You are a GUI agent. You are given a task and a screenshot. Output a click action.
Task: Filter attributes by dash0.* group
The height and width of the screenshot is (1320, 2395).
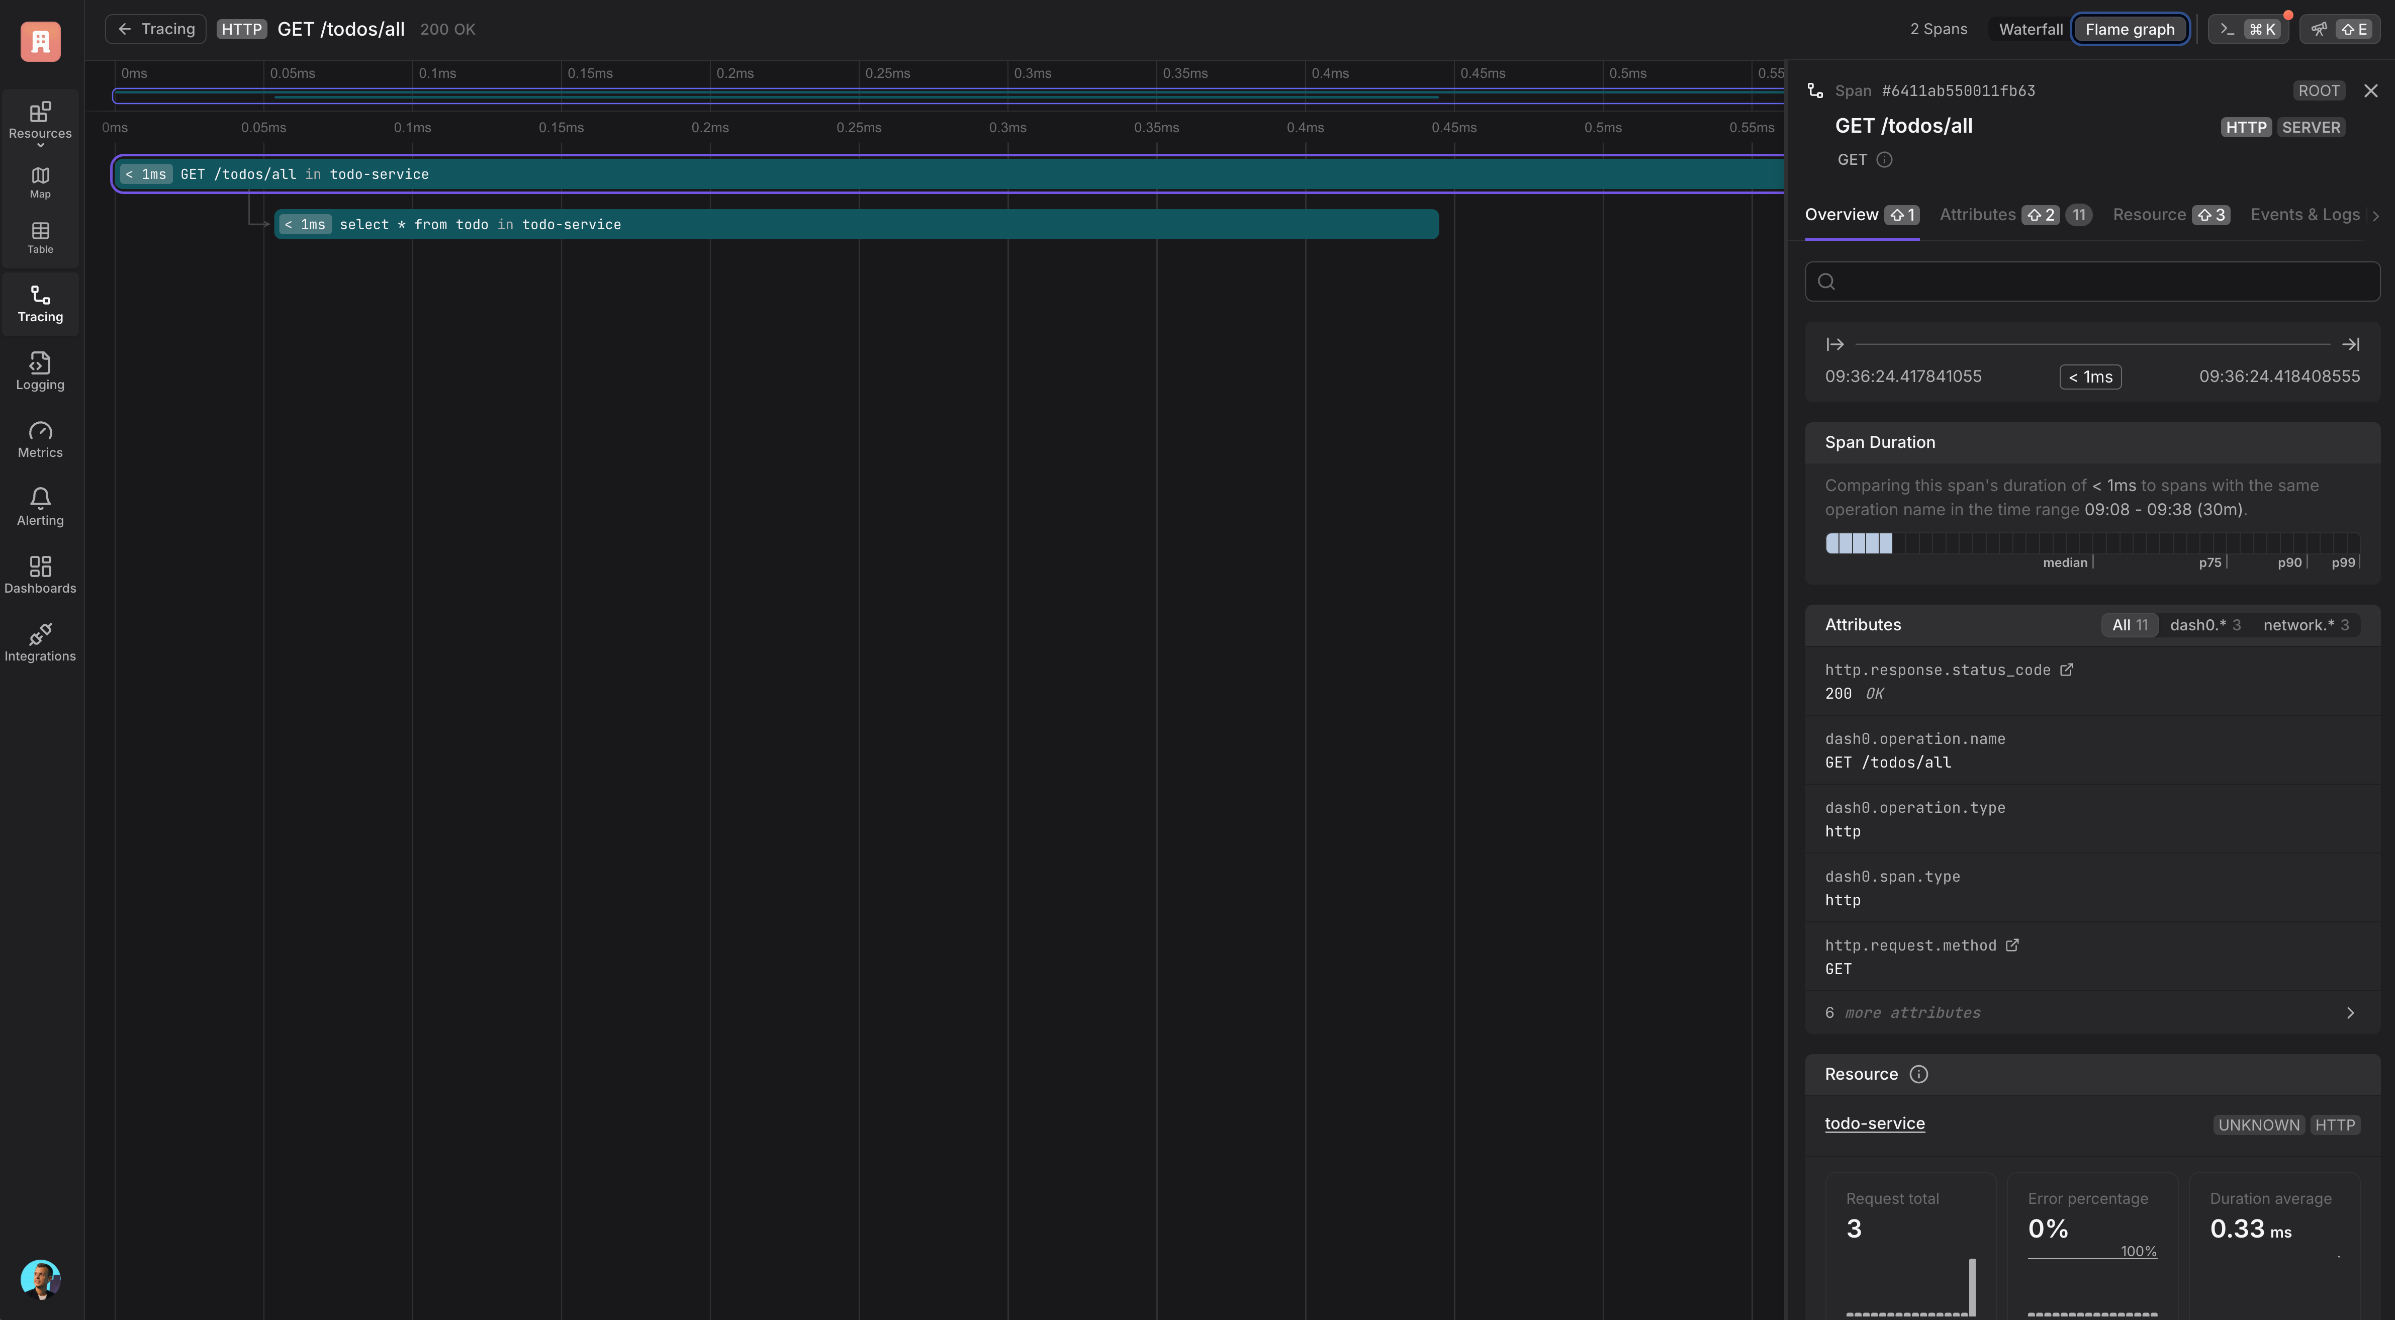(2204, 625)
